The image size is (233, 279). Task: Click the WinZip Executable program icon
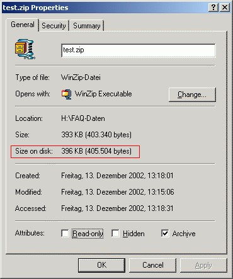tap(67, 94)
